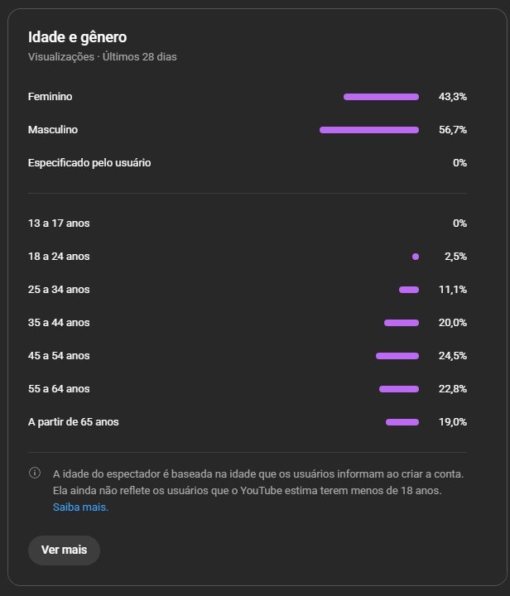
Task: Click the Masculino percentage bar
Action: click(369, 130)
